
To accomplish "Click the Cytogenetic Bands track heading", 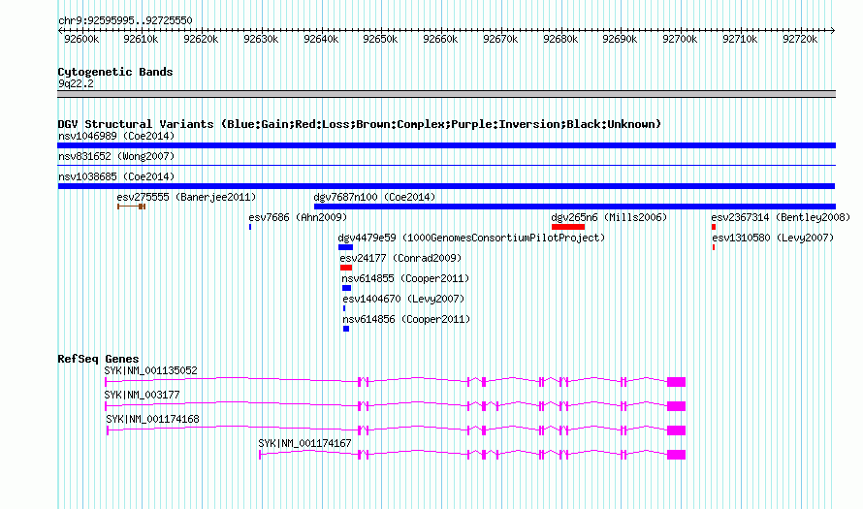I will point(115,72).
